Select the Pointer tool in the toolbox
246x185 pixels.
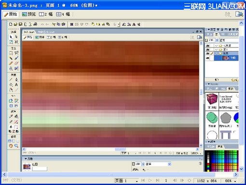coord(11,37)
